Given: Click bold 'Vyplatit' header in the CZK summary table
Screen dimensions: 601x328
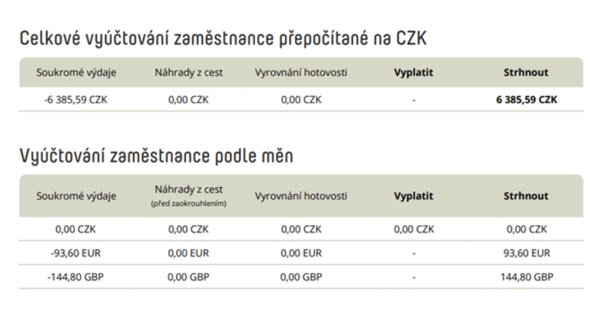Looking at the screenshot, I should point(414,73).
